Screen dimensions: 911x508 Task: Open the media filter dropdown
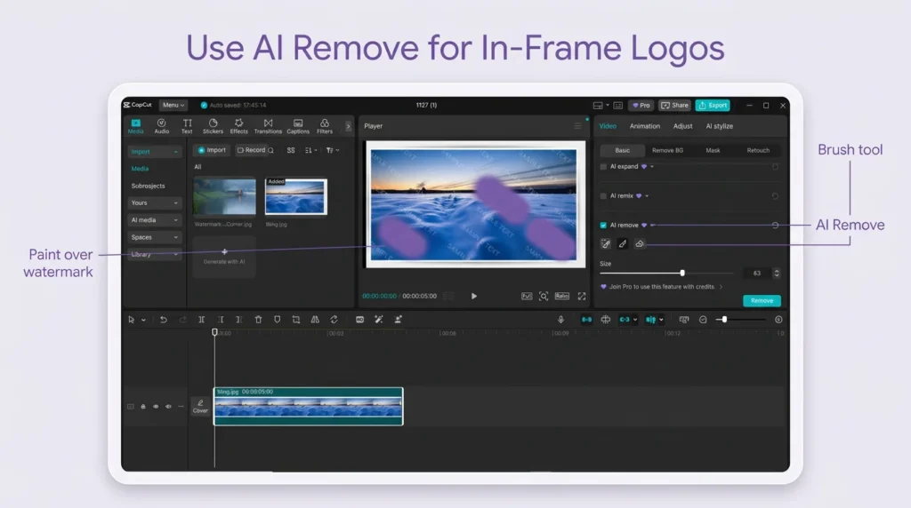(x=333, y=150)
